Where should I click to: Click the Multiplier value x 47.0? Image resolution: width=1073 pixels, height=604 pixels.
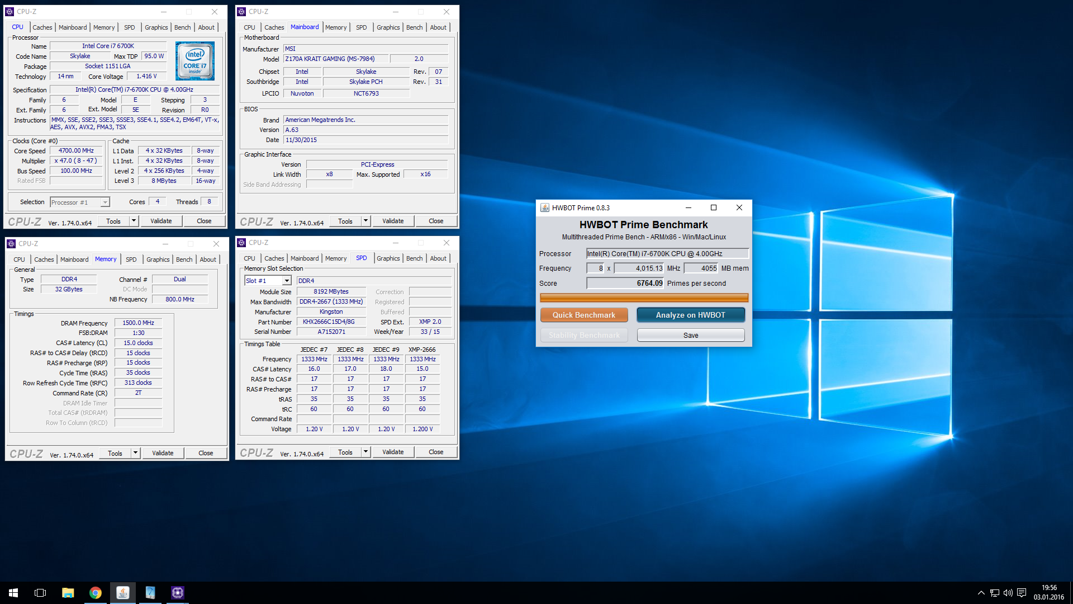(x=77, y=161)
